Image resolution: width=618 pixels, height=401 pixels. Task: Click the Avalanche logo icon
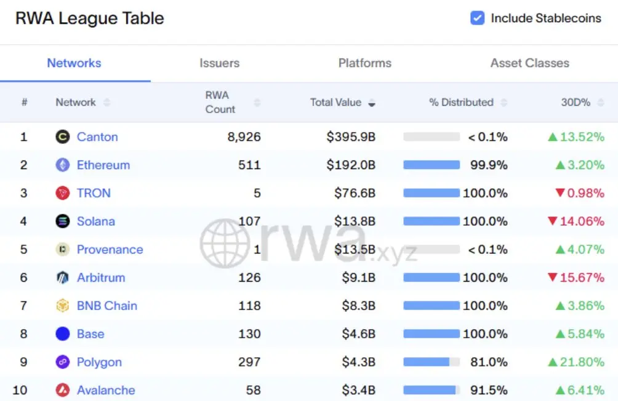[62, 390]
